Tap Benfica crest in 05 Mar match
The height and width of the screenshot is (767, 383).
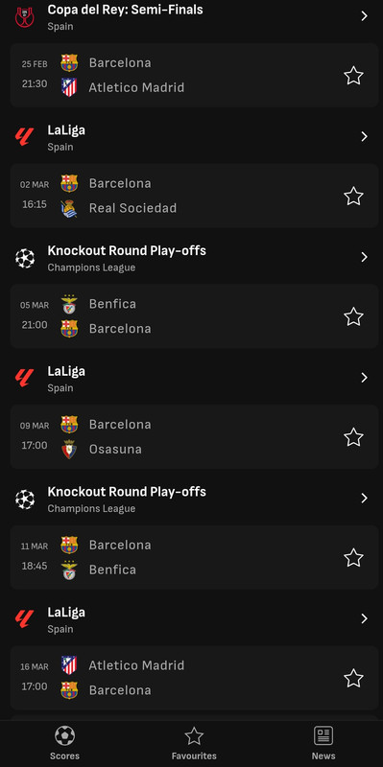pos(69,304)
